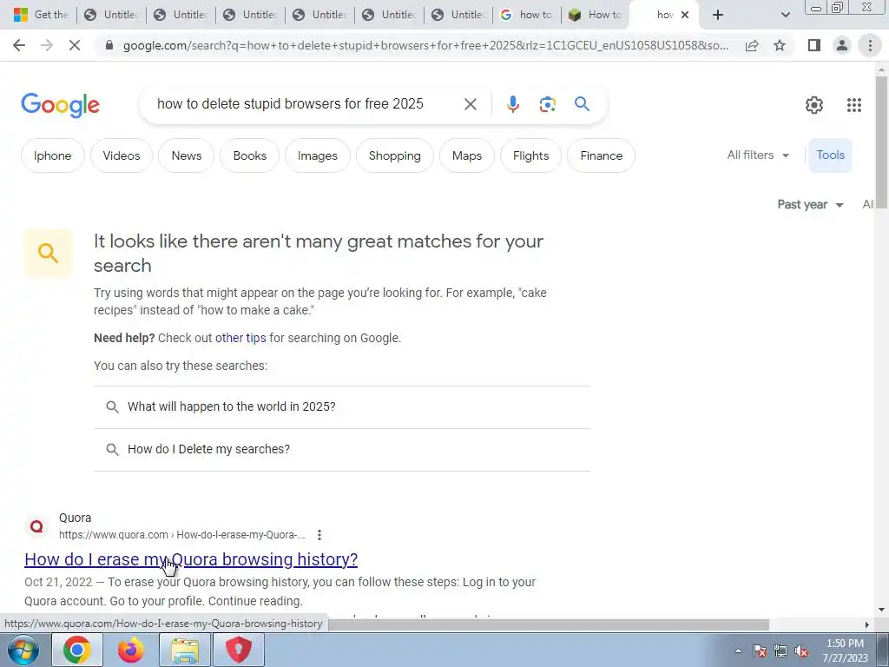Toggle the Tools button
Viewport: 889px width, 667px height.
830,155
